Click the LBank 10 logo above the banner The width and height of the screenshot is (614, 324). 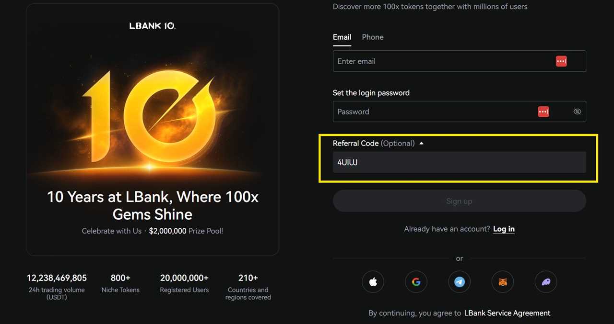[152, 26]
